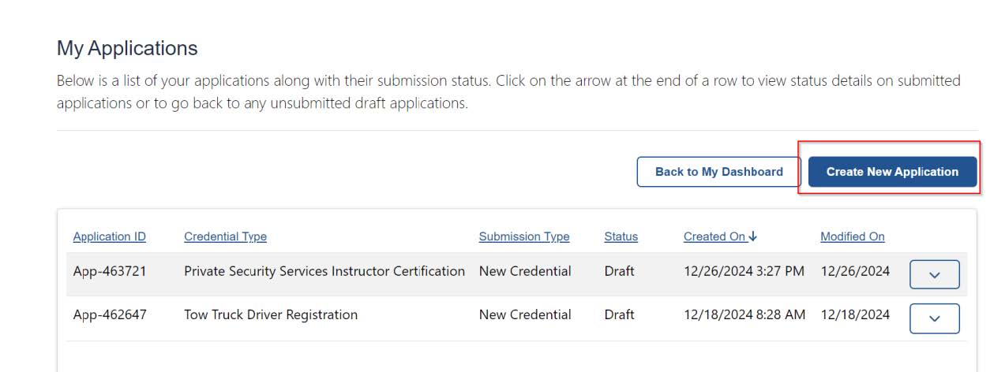1005x372 pixels.
Task: Sort by the Status column header
Action: pyautogui.click(x=621, y=236)
